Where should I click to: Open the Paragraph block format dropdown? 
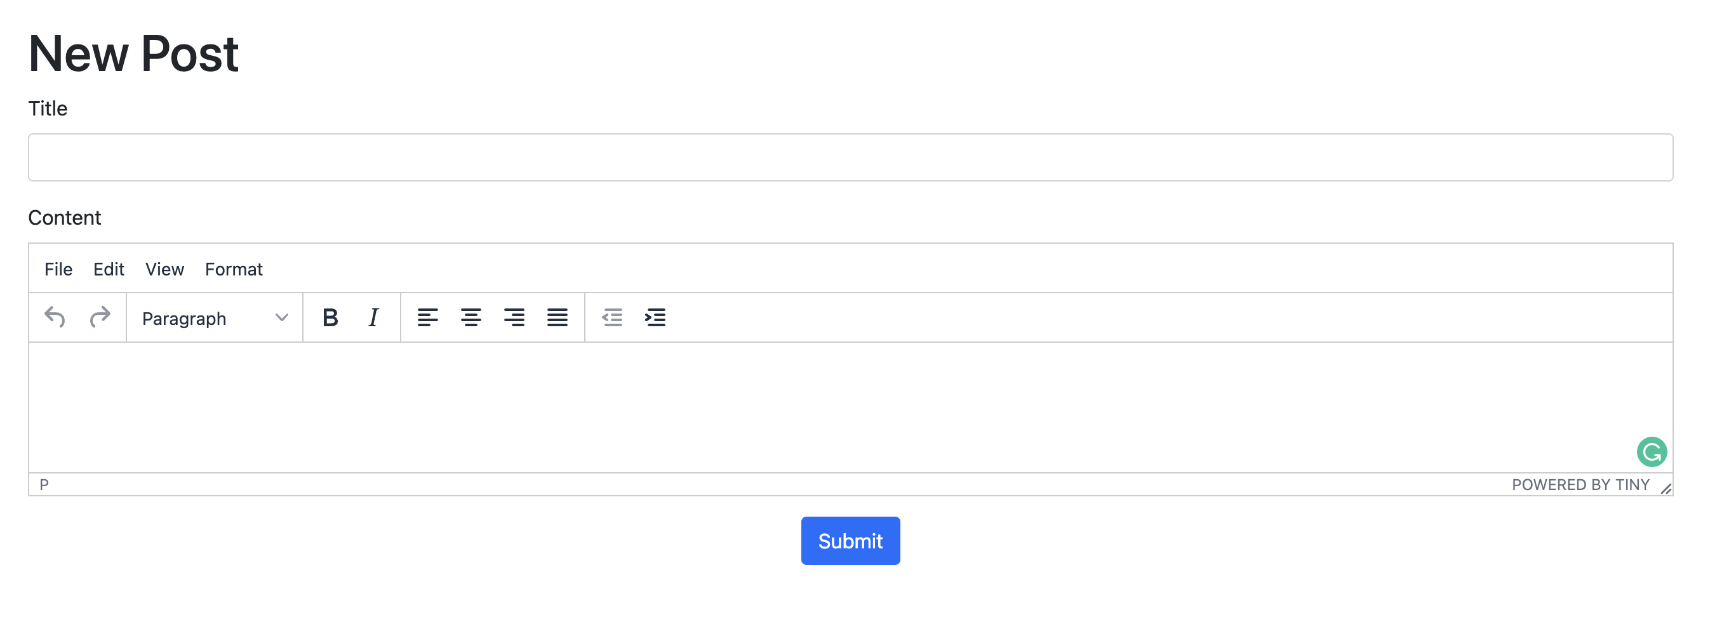(x=215, y=318)
